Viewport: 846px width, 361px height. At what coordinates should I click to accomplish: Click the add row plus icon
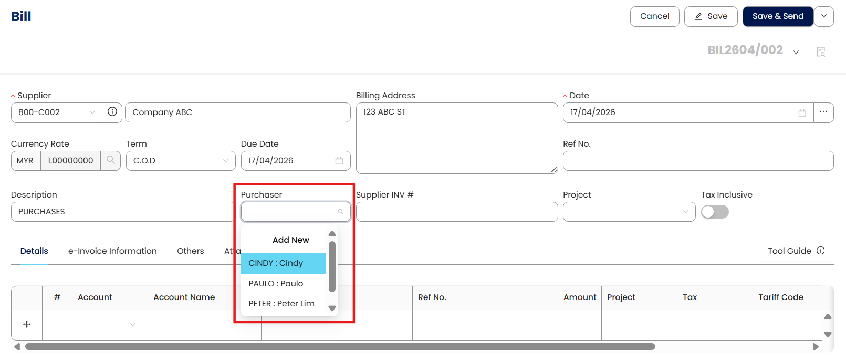[27, 324]
